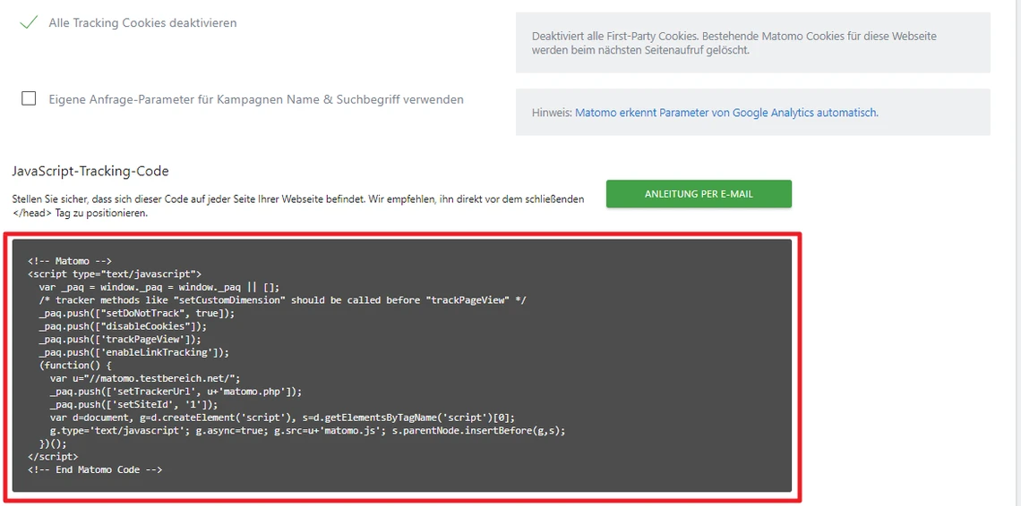Click the "<!-- Matomo -->" opening comment line
1021x506 pixels.
pyautogui.click(x=70, y=261)
